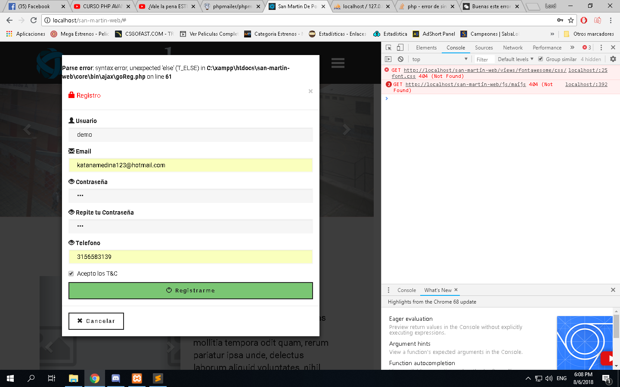The image size is (620, 387).
Task: Open the top context selector dropdown
Action: tap(439, 59)
